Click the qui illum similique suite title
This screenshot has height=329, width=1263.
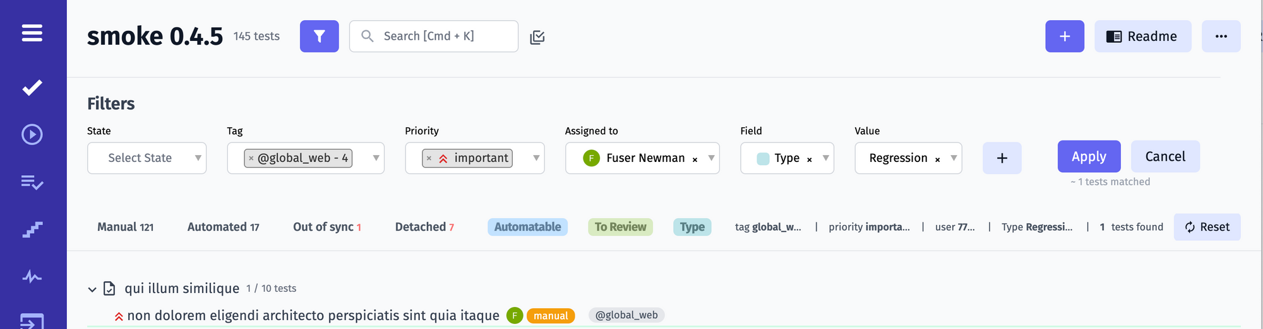182,288
